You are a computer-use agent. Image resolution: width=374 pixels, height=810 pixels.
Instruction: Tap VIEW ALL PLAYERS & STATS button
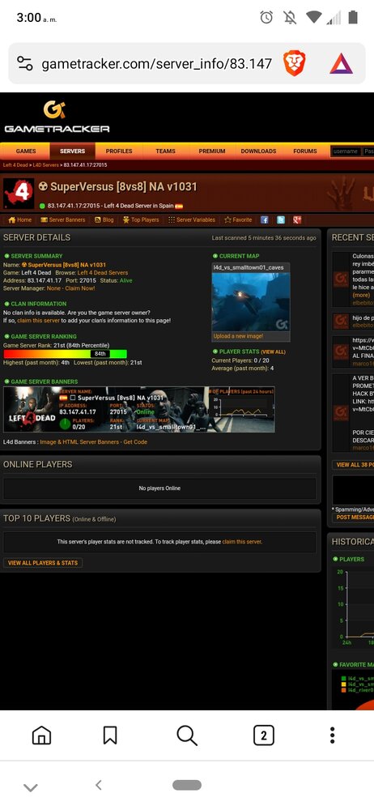pos(43,563)
